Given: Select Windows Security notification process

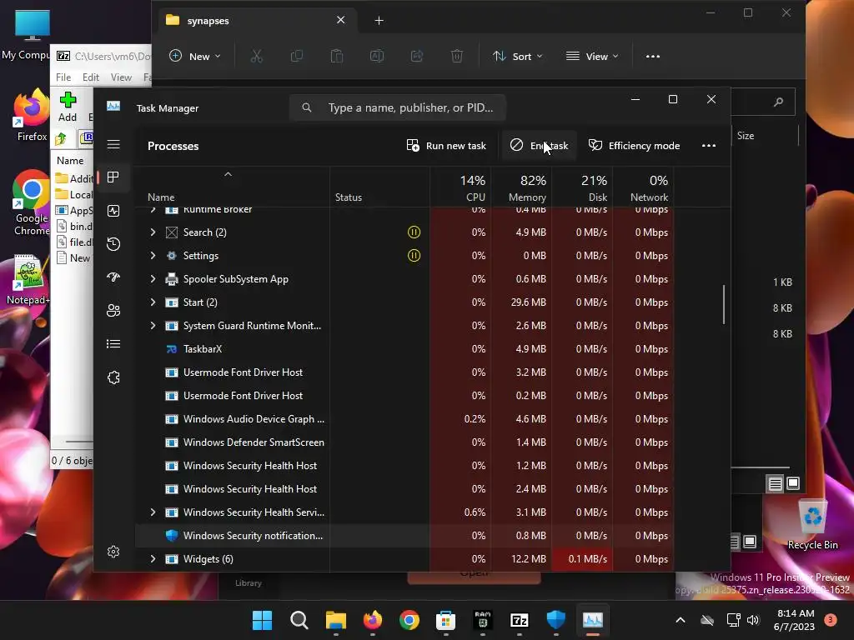Looking at the screenshot, I should pos(405,536).
